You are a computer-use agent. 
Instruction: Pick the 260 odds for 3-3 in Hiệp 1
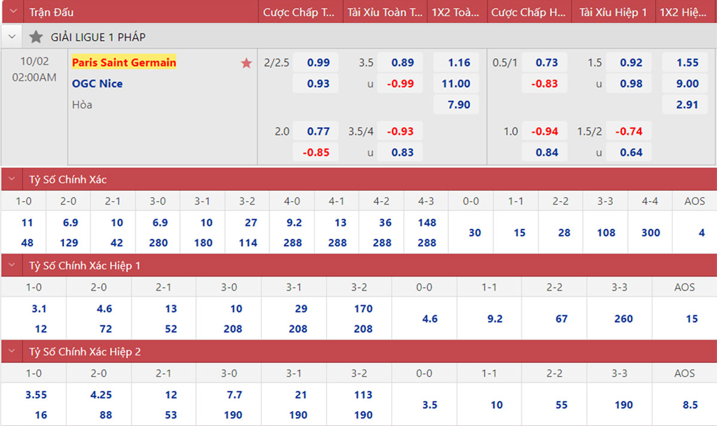[623, 318]
